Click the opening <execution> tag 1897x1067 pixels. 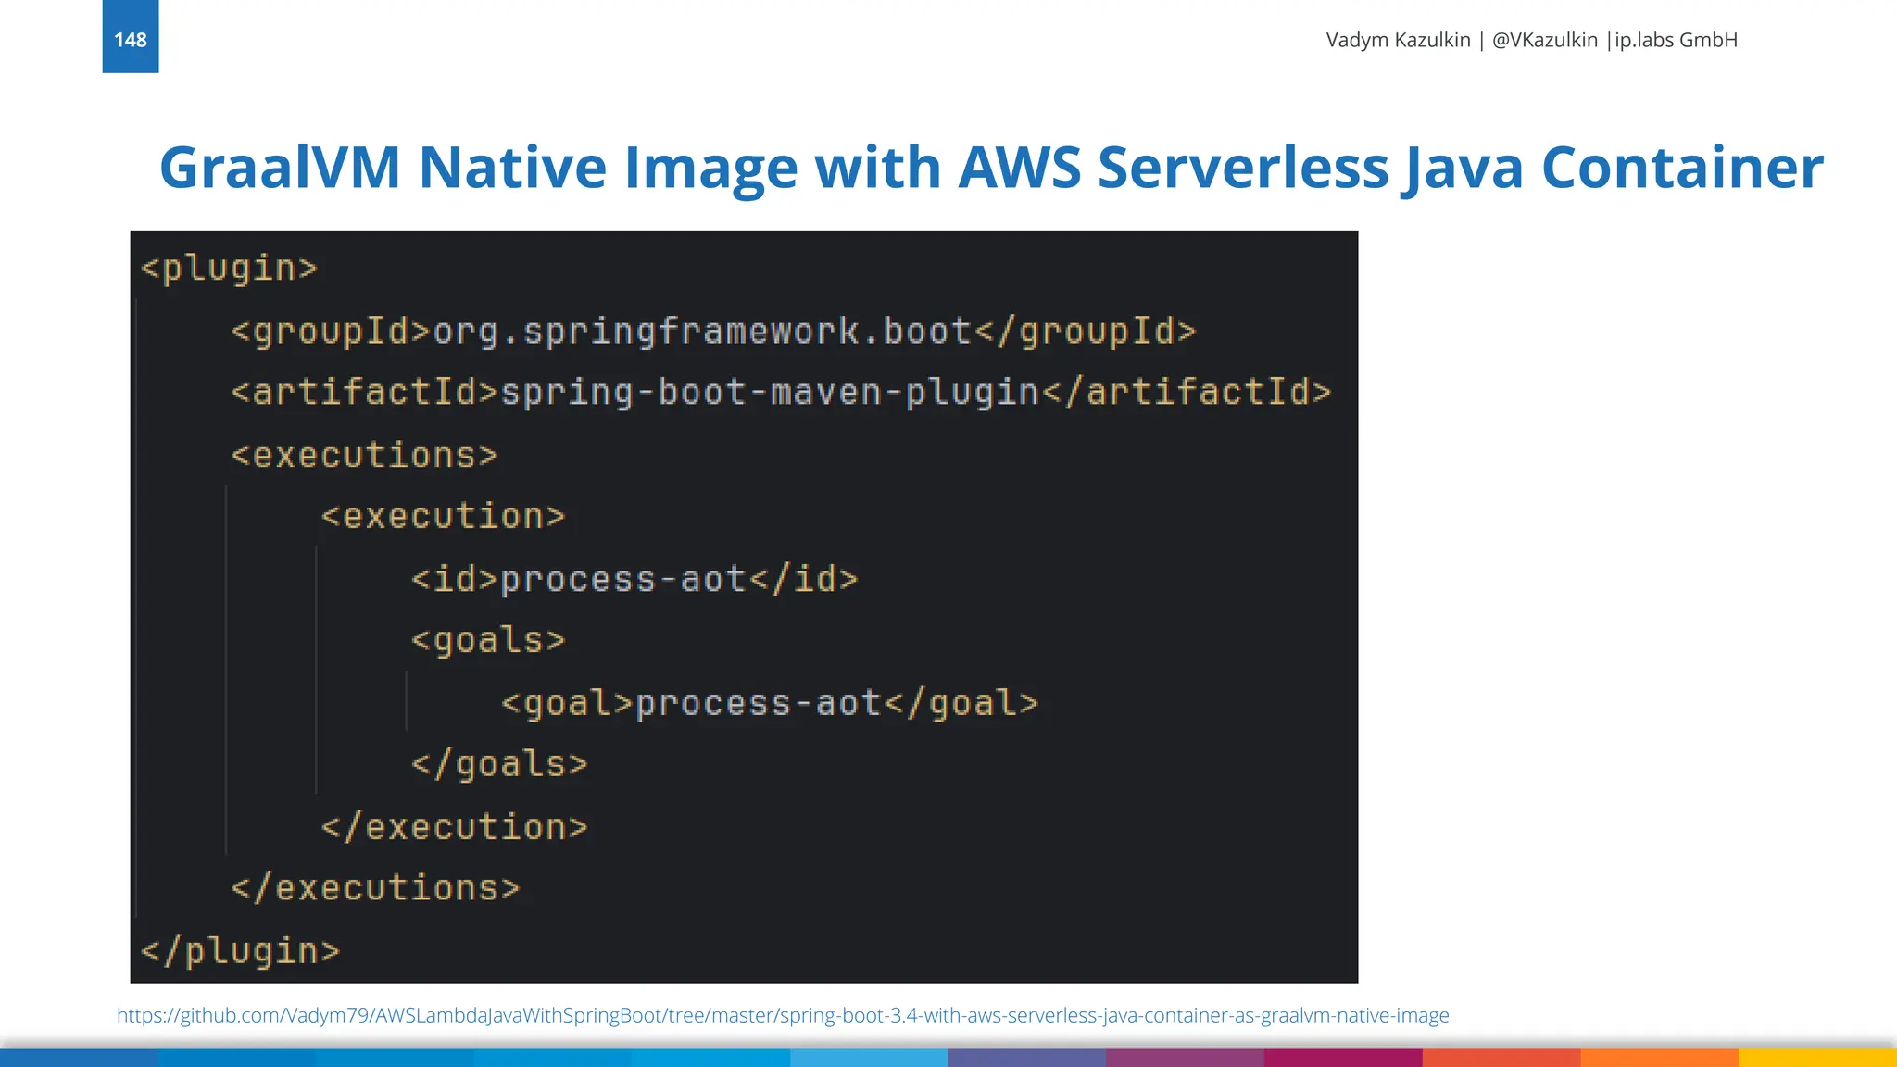point(443,516)
